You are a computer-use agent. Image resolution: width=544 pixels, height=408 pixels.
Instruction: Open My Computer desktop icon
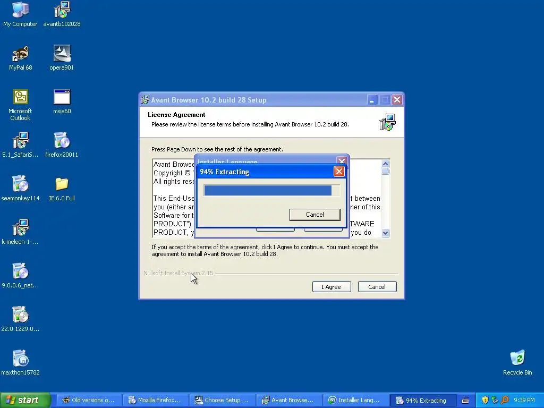20,14
